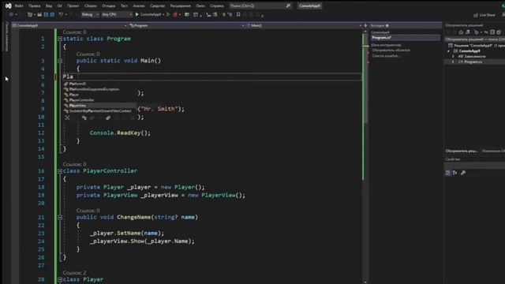Open the Debug configuration dropdown
This screenshot has width=505, height=284.
click(90, 14)
